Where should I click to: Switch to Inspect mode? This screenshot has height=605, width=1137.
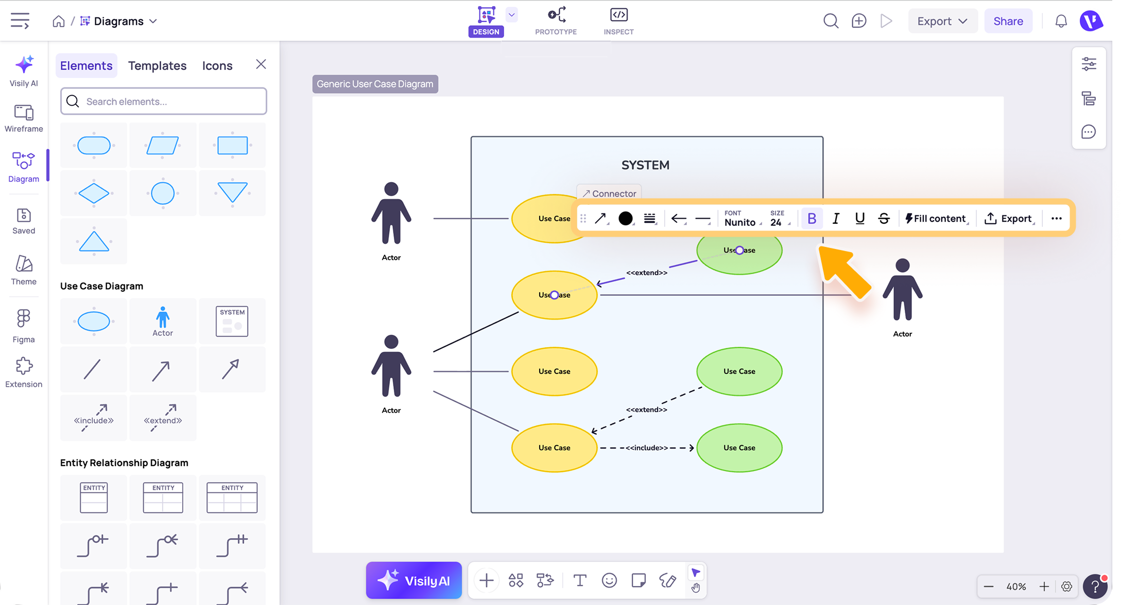point(618,21)
